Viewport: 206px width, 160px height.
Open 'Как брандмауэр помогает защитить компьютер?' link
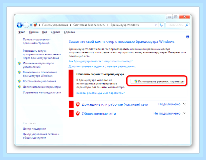100,61
